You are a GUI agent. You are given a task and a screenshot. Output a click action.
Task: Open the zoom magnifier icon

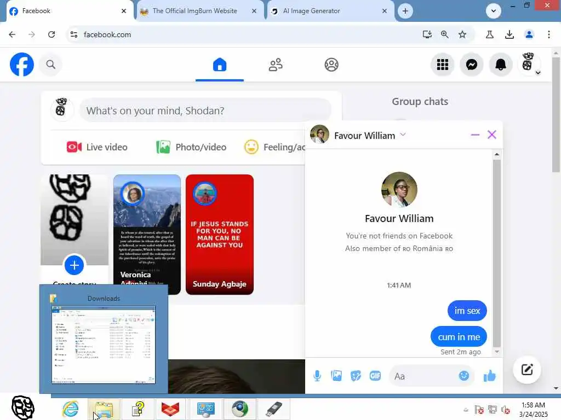pyautogui.click(x=445, y=34)
